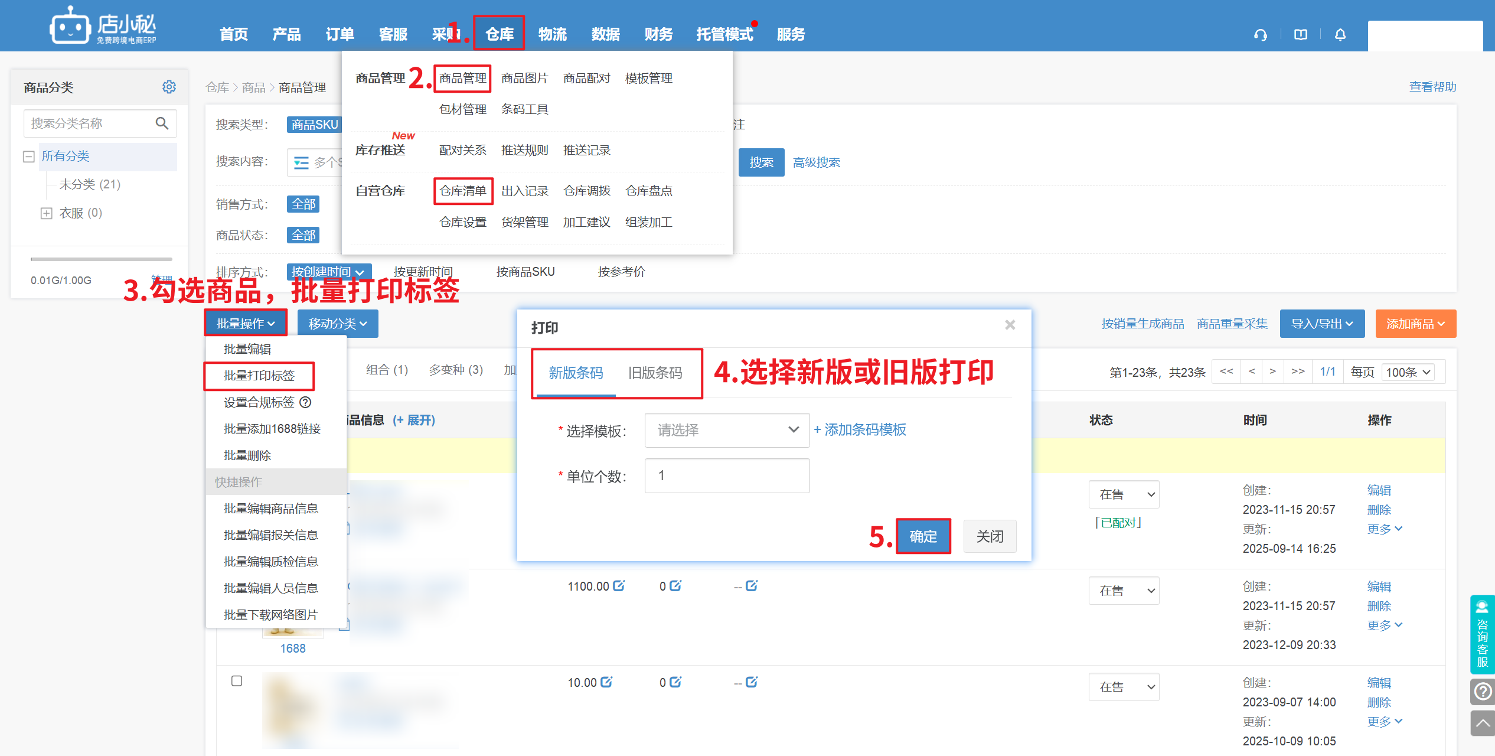This screenshot has width=1495, height=756.
Task: Click the scroll-to-top arrow icon
Action: (x=1483, y=723)
